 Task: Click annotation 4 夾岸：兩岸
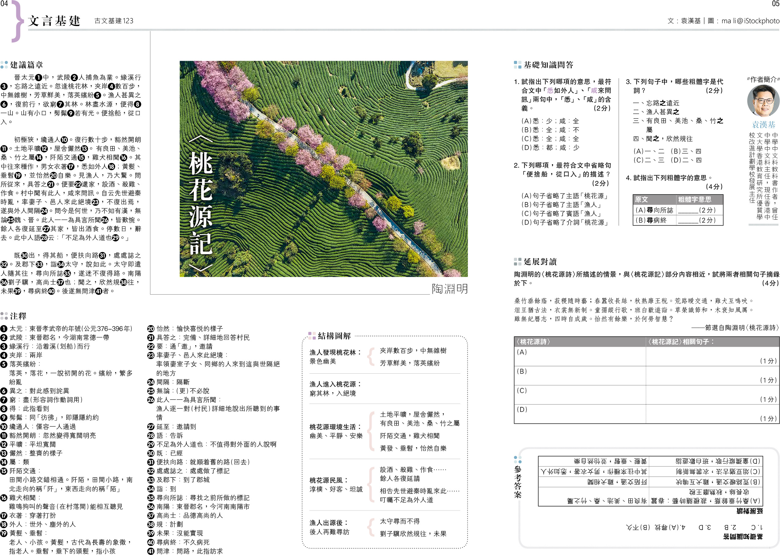(x=22, y=355)
